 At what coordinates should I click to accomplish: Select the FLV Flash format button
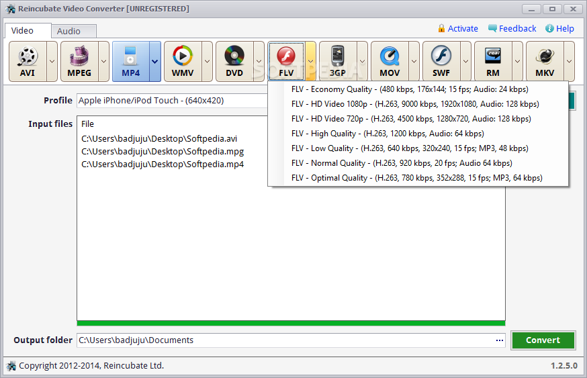[286, 61]
